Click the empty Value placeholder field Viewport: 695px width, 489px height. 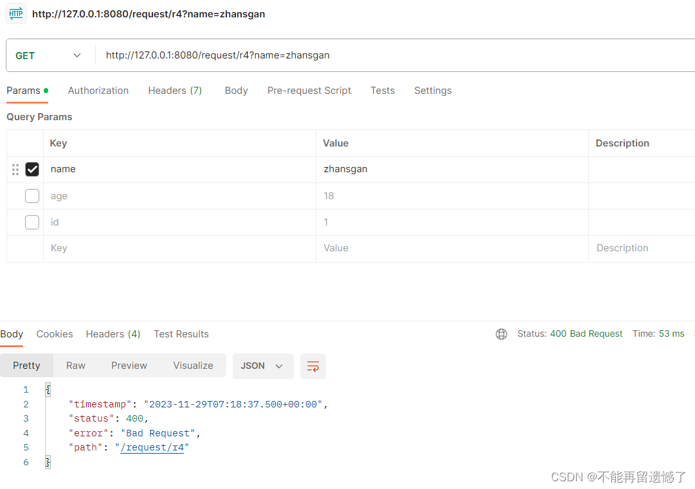452,249
